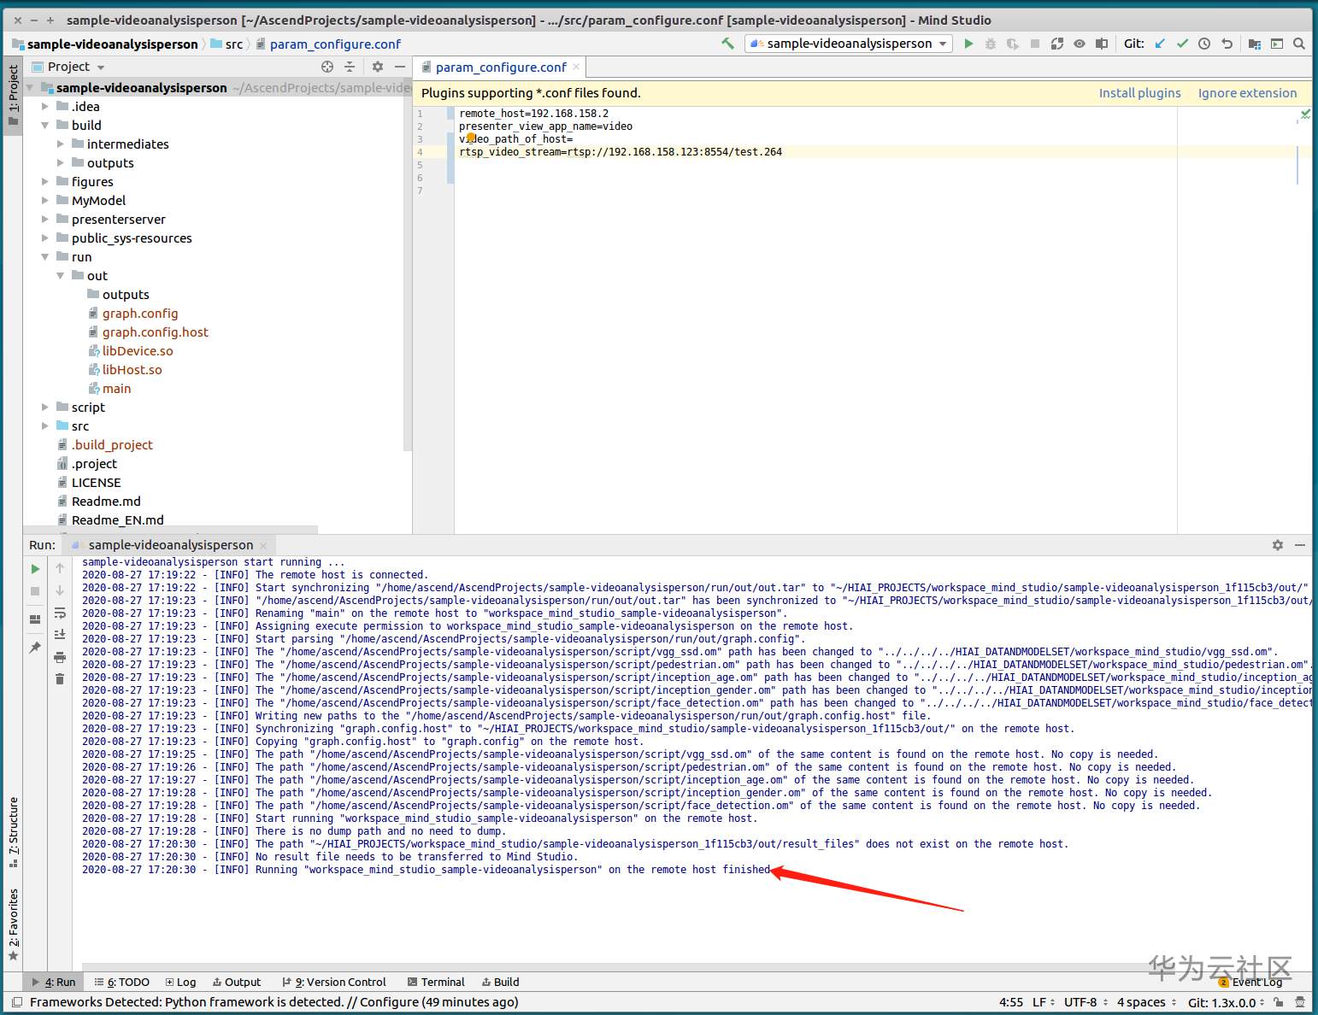Click the soft-wrap icon in Run panel
The height and width of the screenshot is (1015, 1318).
click(60, 613)
